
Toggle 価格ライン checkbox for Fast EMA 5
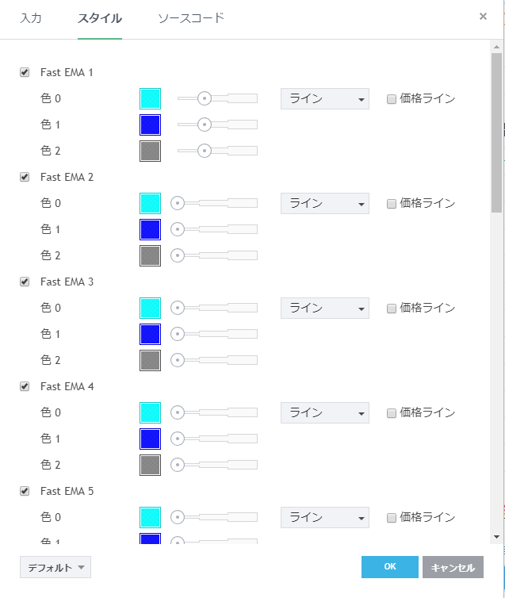(x=392, y=518)
